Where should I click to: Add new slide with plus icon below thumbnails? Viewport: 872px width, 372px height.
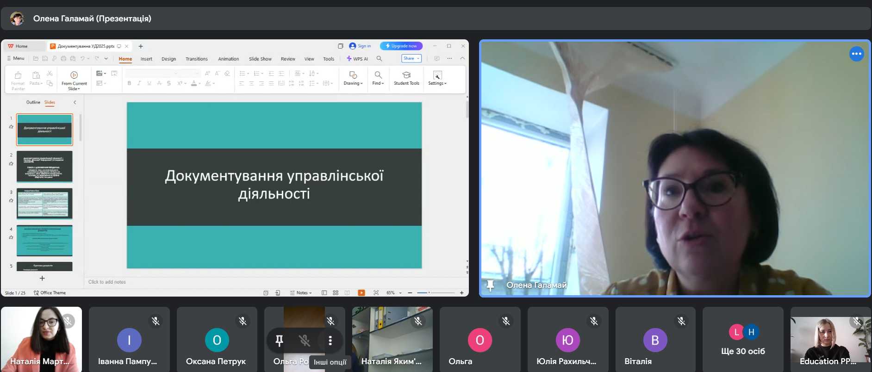click(x=42, y=279)
